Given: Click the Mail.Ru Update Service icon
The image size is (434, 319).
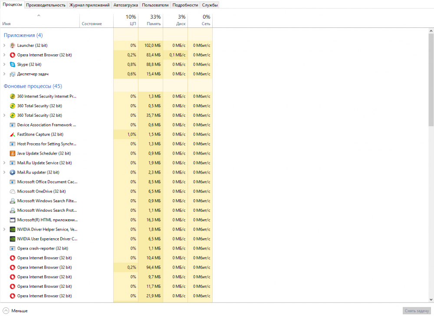Looking at the screenshot, I should point(13,163).
